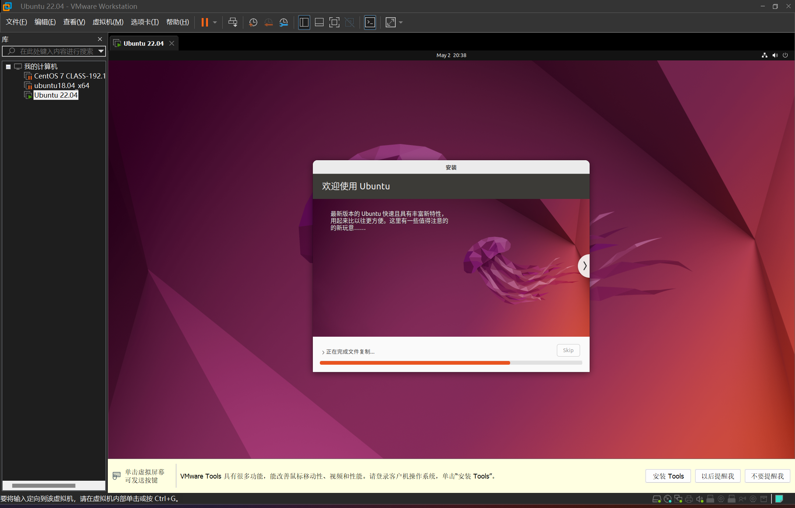Switch to the Ubuntu 22.04 tab
The width and height of the screenshot is (795, 508).
(x=144, y=43)
